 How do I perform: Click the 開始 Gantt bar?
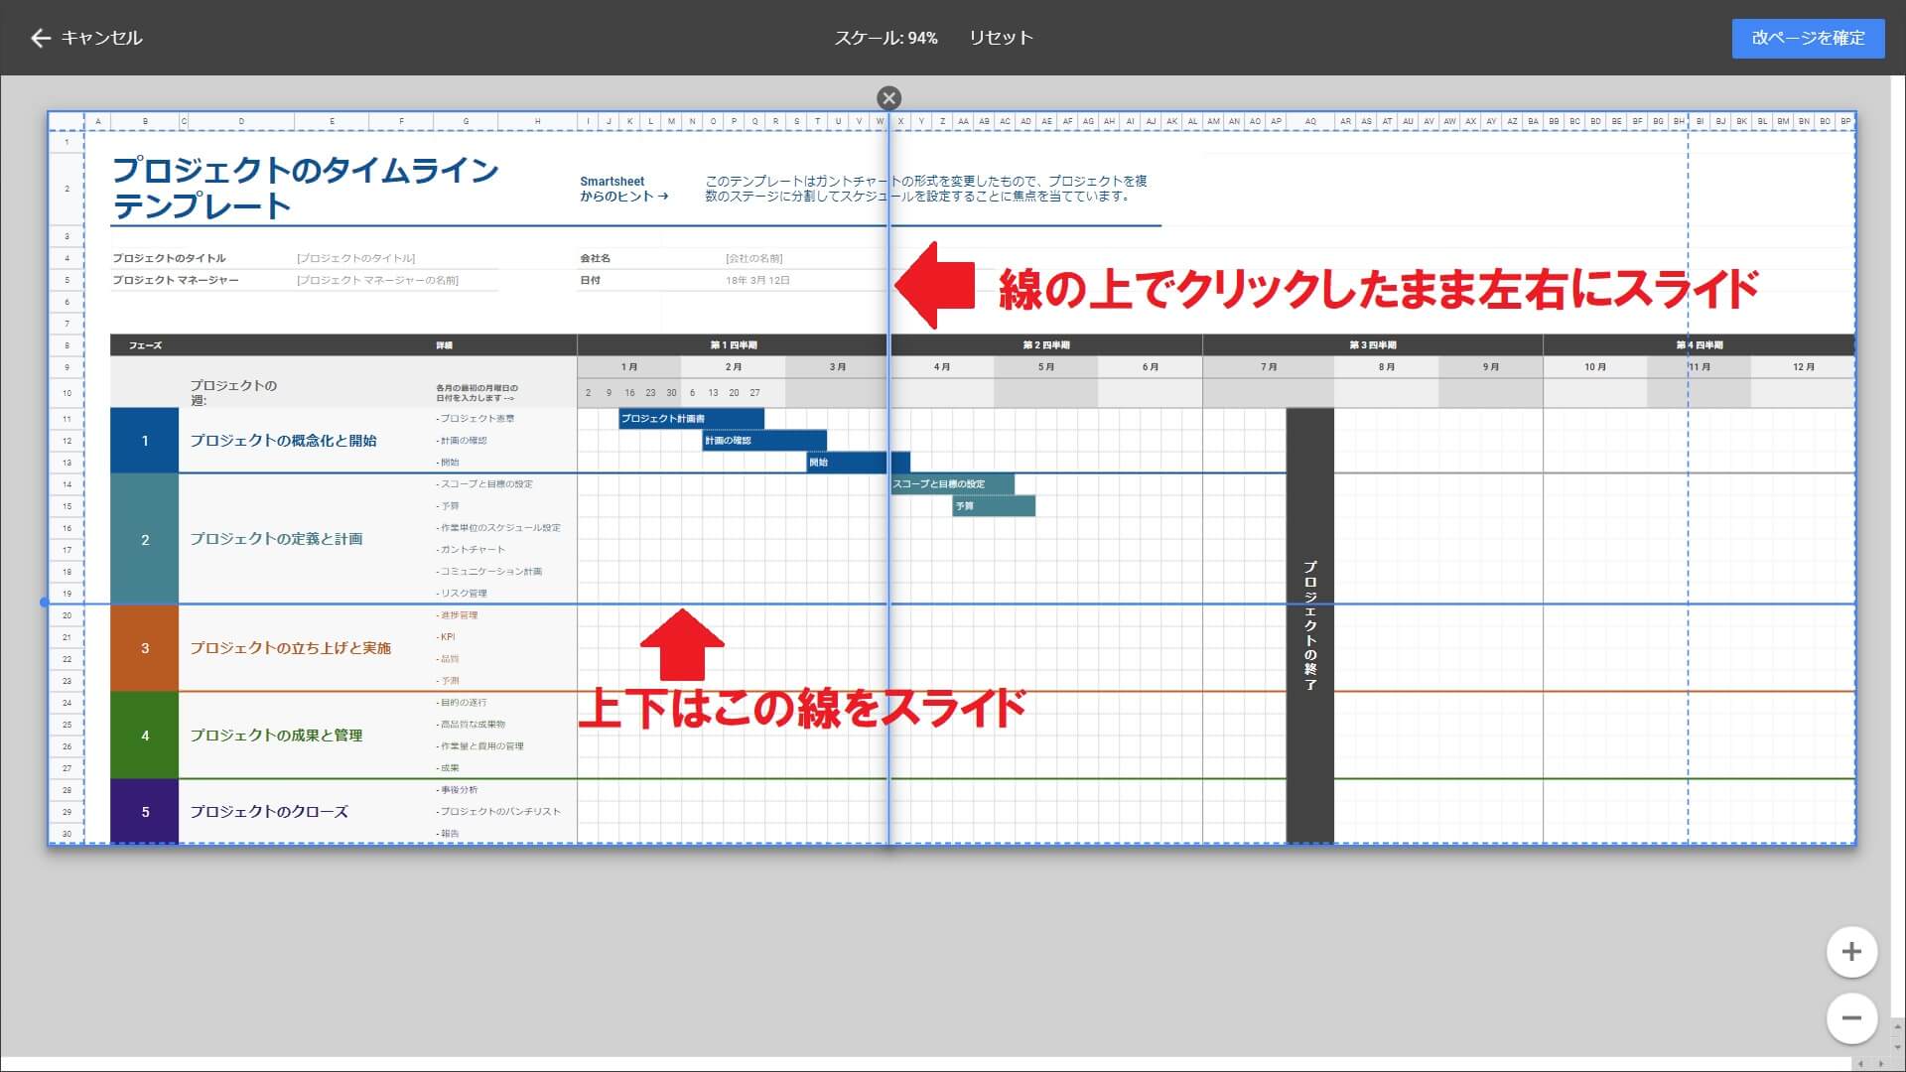pyautogui.click(x=858, y=463)
